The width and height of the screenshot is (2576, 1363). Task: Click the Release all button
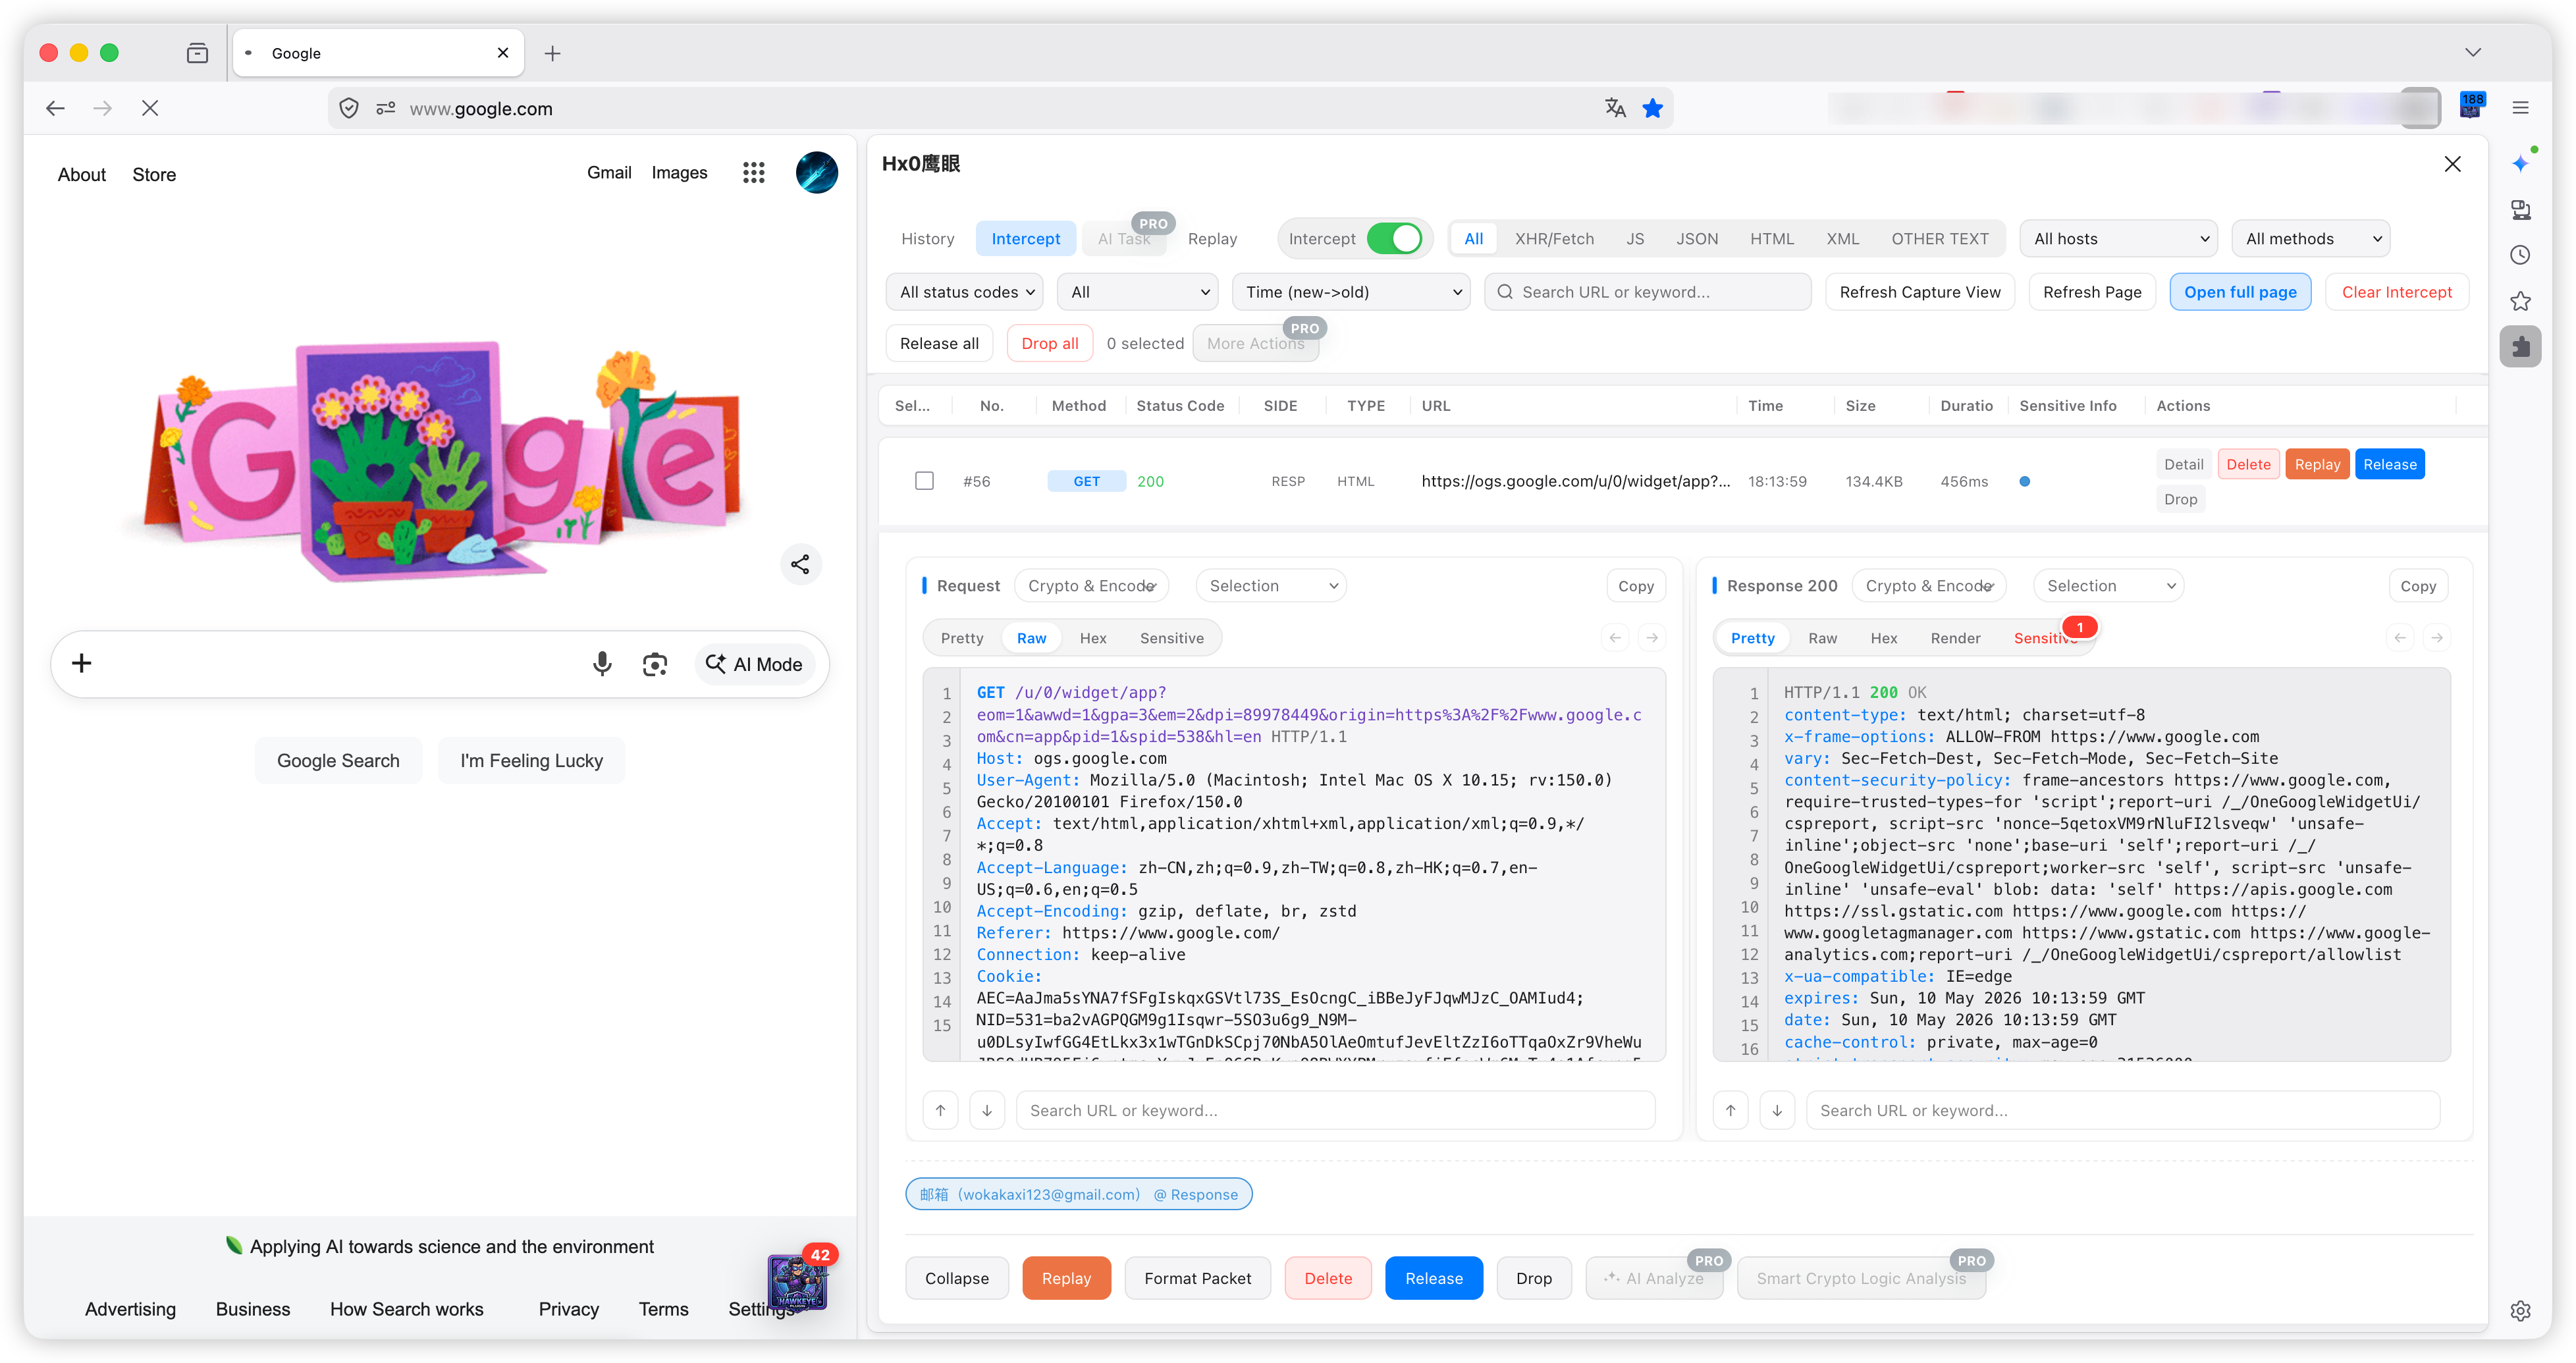(x=939, y=343)
